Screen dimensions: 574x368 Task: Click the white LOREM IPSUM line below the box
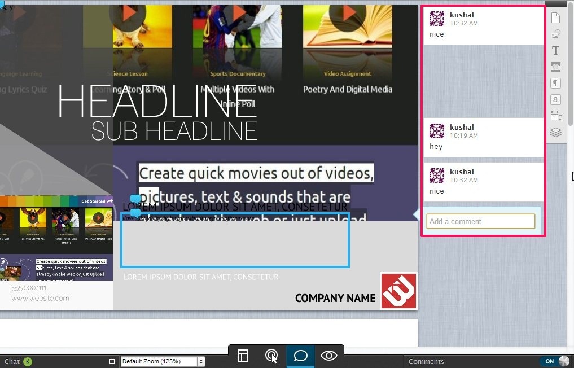point(201,277)
